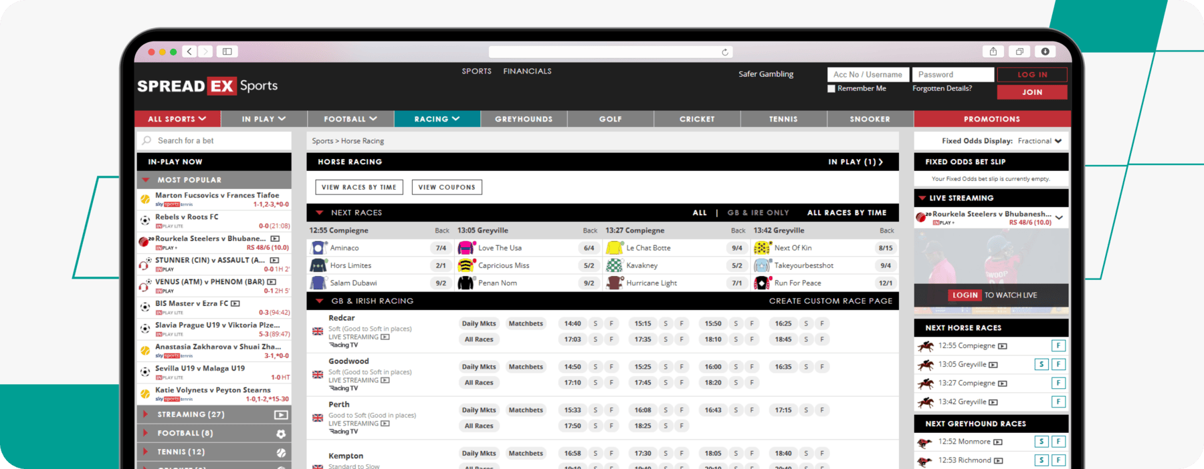Click Next Of Kin jockey silks icon

tap(762, 248)
